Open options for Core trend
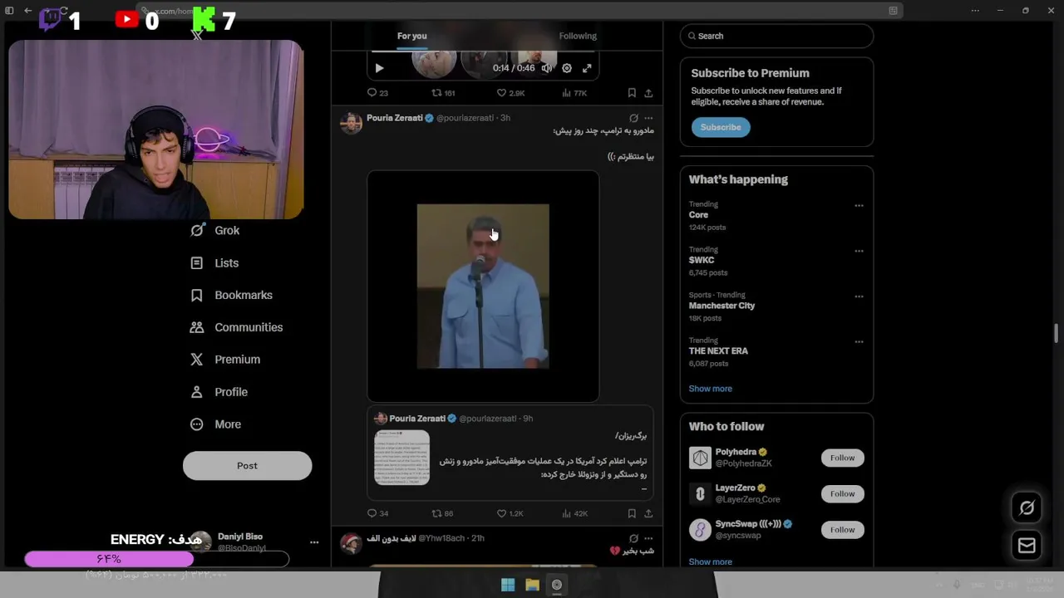Screen dimensions: 1064x598 click(x=859, y=205)
